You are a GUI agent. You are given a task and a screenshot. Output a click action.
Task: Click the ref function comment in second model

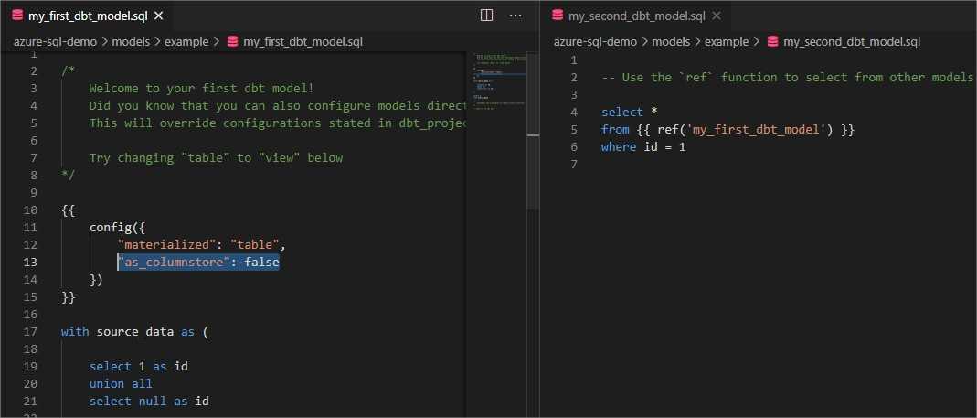tap(788, 78)
